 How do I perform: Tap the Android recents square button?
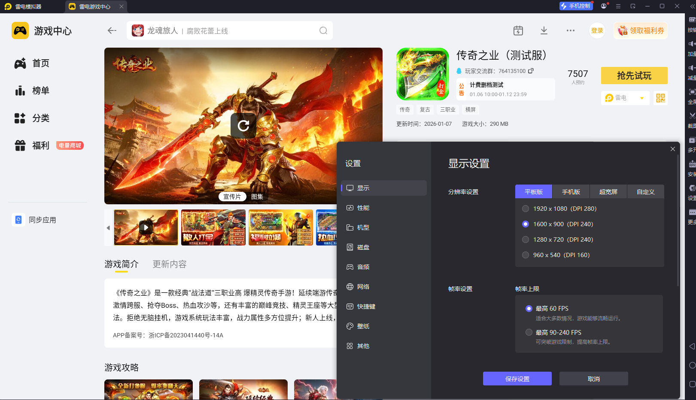coord(692,384)
